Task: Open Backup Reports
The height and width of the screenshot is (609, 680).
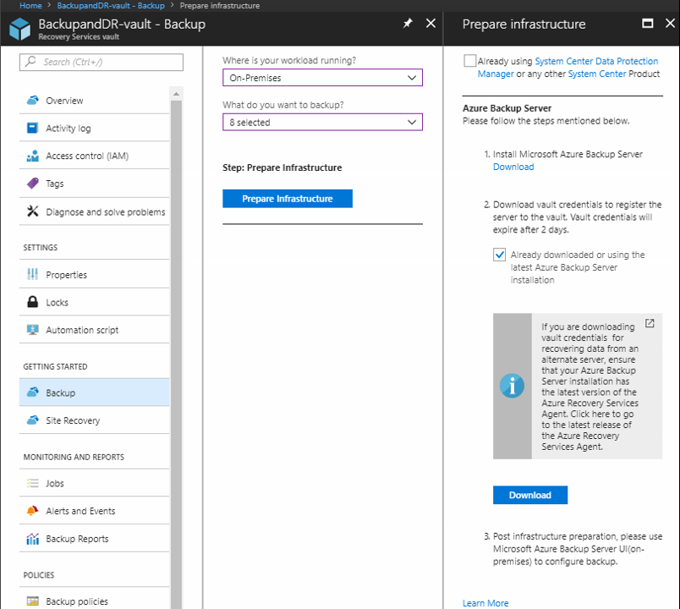Action: pyautogui.click(x=78, y=538)
